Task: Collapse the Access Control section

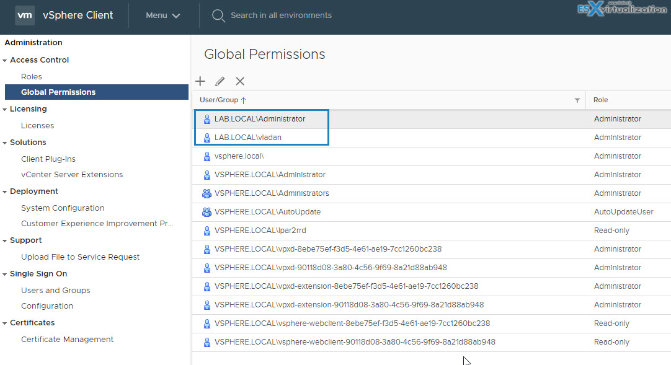Action: pos(5,60)
